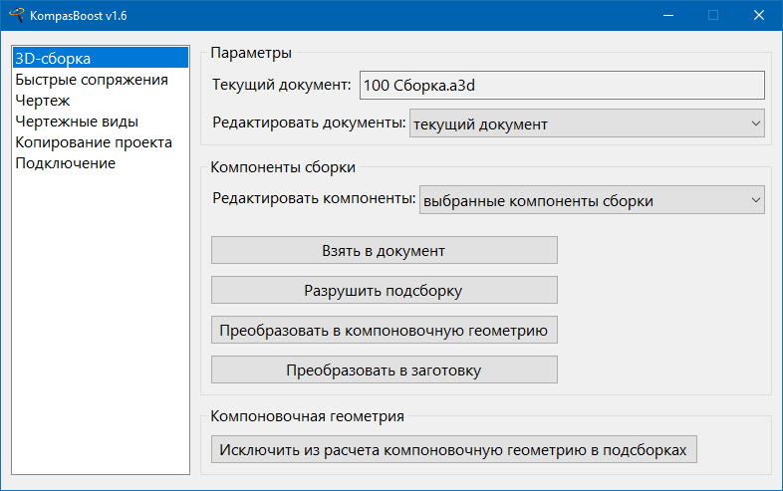Switch to the Чертеж section
The height and width of the screenshot is (491, 783).
(x=42, y=101)
